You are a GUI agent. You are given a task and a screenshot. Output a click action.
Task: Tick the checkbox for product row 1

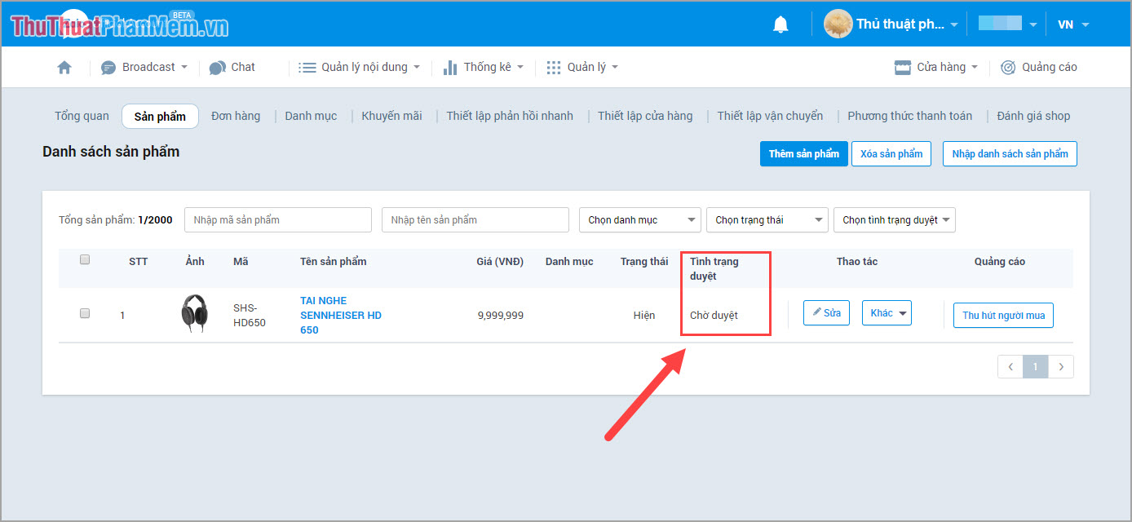pos(85,312)
